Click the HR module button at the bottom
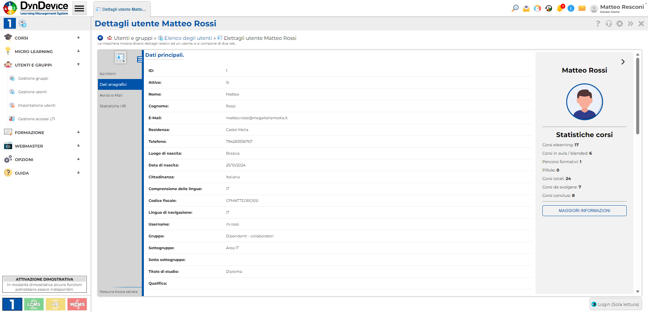This screenshot has height=312, width=648. [x=55, y=304]
